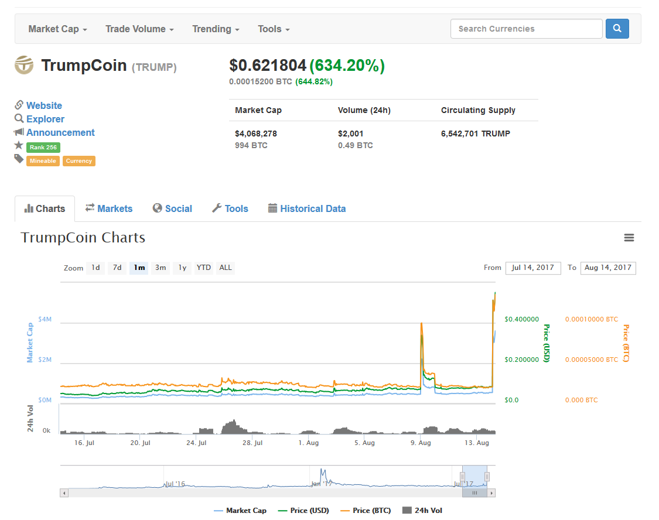This screenshot has height=520, width=659.
Task: Open the Explorer link
Action: 45,119
